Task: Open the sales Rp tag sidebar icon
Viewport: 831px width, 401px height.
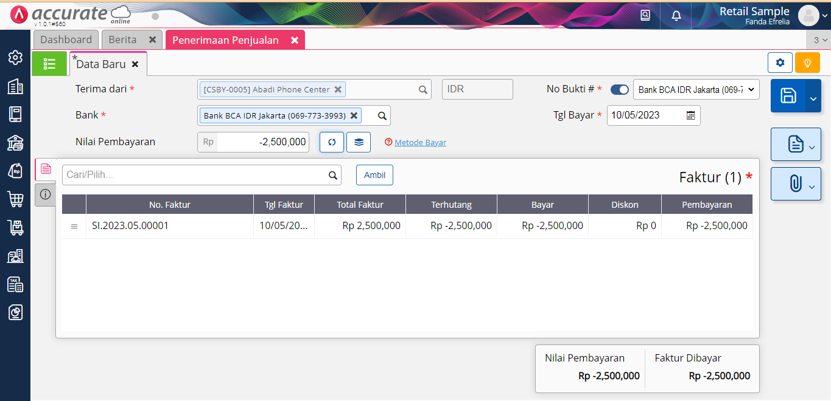Action: click(15, 171)
